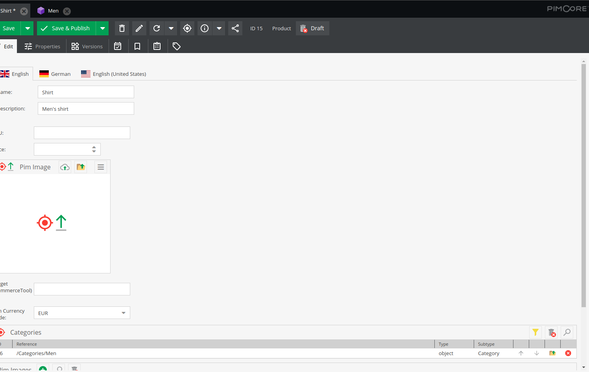Open the Save options dropdown arrow
Image resolution: width=589 pixels, height=372 pixels.
click(27, 28)
